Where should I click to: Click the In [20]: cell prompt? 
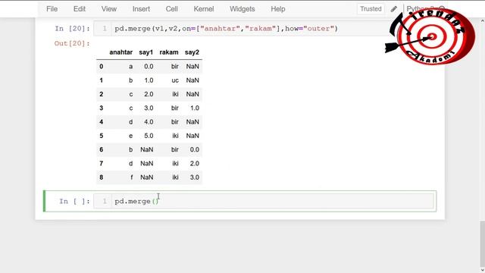point(73,29)
